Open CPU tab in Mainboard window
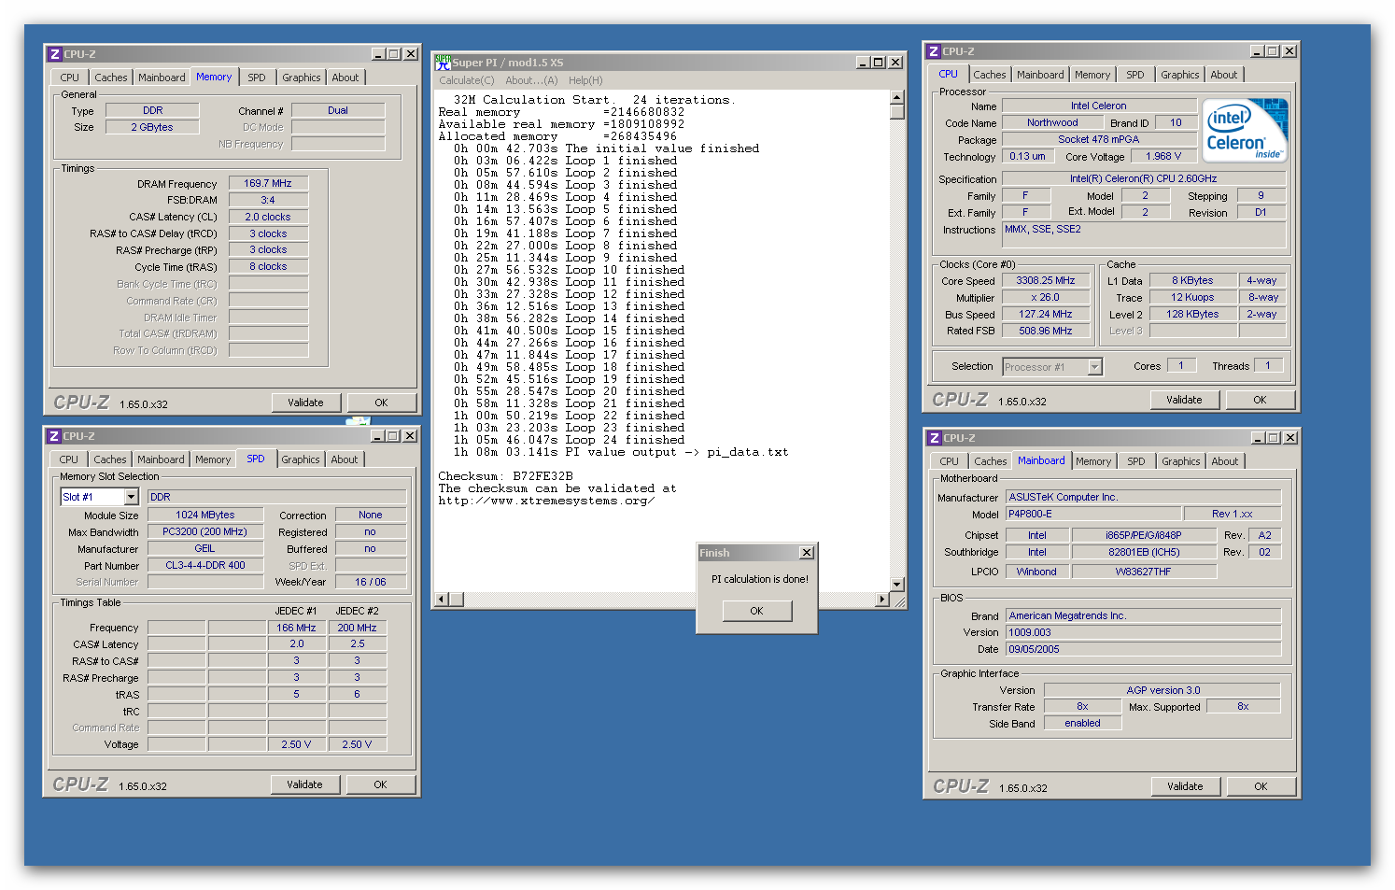The height and width of the screenshot is (890, 1395). click(x=949, y=461)
